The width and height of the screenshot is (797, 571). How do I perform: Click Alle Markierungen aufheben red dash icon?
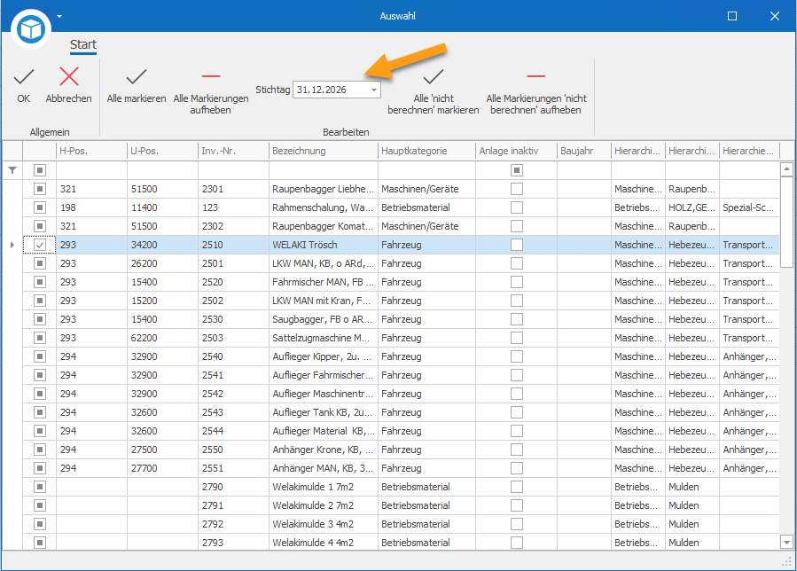(211, 76)
